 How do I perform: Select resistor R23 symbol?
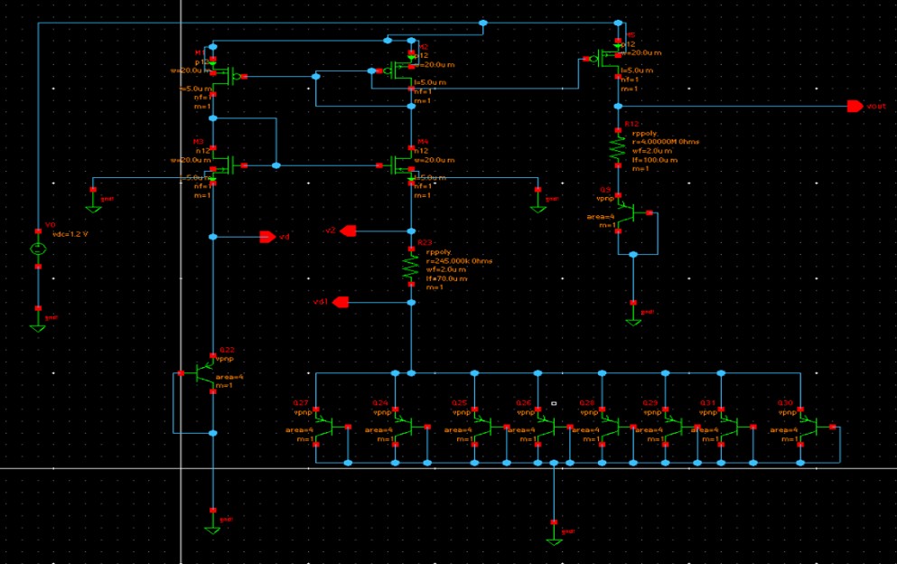coord(412,267)
